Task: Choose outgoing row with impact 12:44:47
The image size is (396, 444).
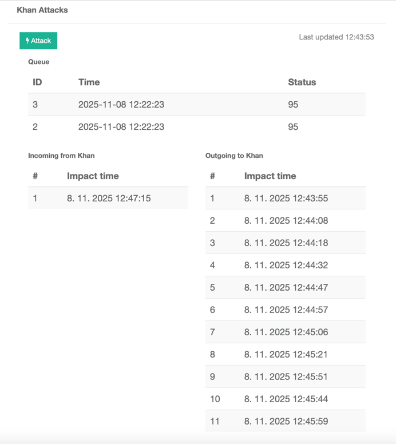Action: point(286,288)
